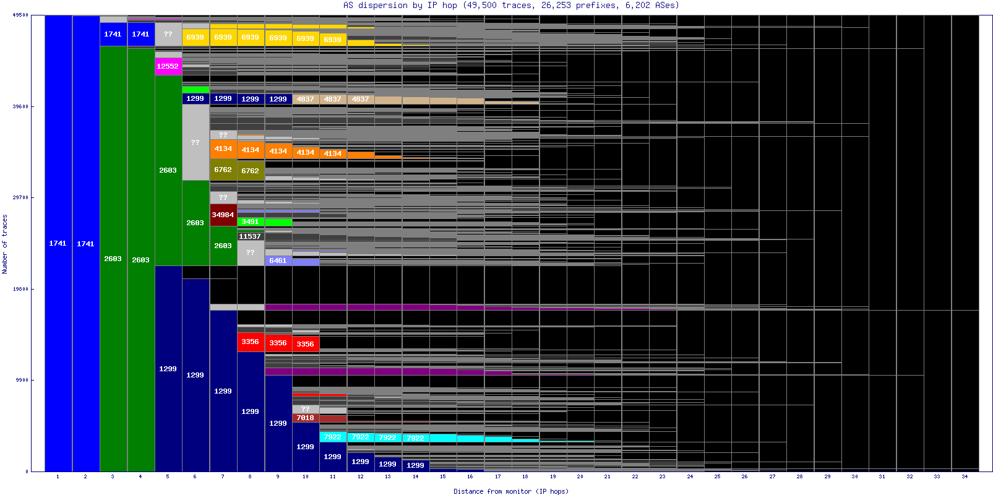Select the y-axis tick label 39600

pyautogui.click(x=20, y=106)
